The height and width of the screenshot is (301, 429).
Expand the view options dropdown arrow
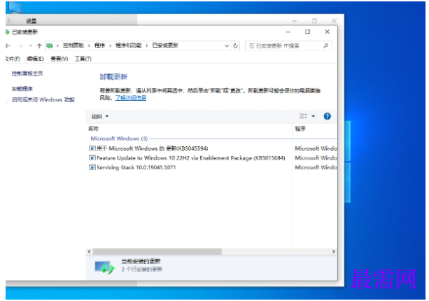tap(314, 116)
